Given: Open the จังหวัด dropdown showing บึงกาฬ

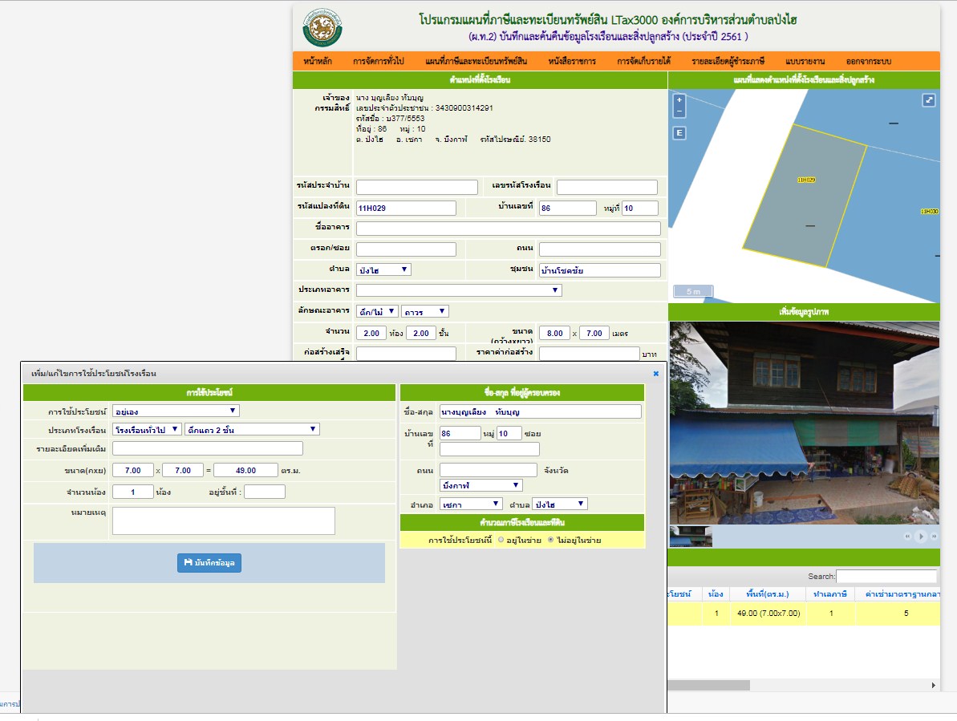Looking at the screenshot, I should tap(481, 485).
